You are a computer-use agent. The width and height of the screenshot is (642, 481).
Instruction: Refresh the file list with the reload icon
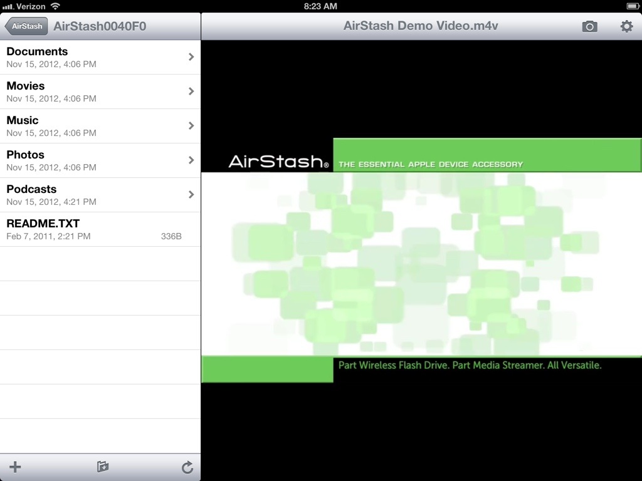pyautogui.click(x=187, y=467)
